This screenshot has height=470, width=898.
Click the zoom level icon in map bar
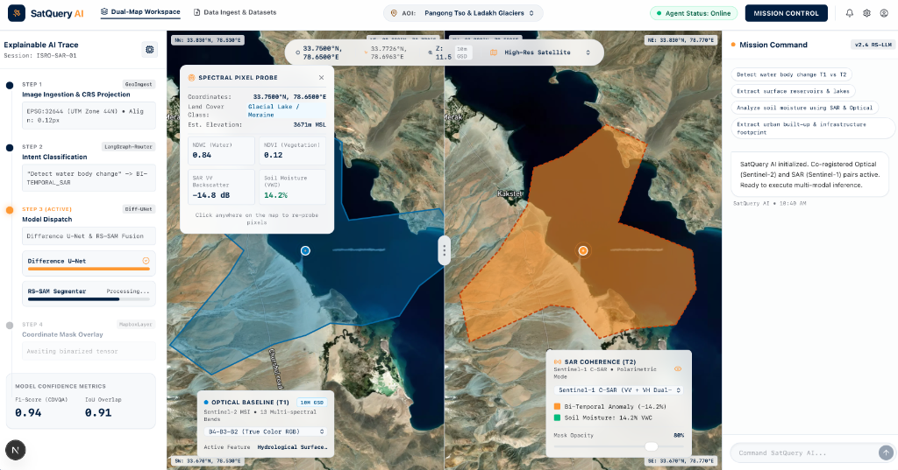pyautogui.click(x=431, y=53)
